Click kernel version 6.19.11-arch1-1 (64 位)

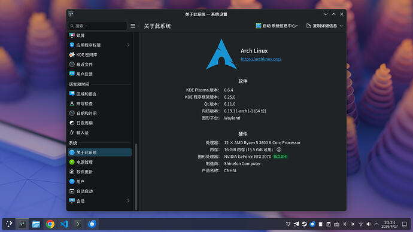point(245,111)
